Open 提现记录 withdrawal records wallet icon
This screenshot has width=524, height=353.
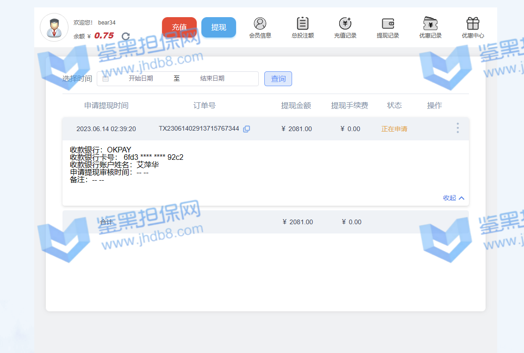pos(388,24)
